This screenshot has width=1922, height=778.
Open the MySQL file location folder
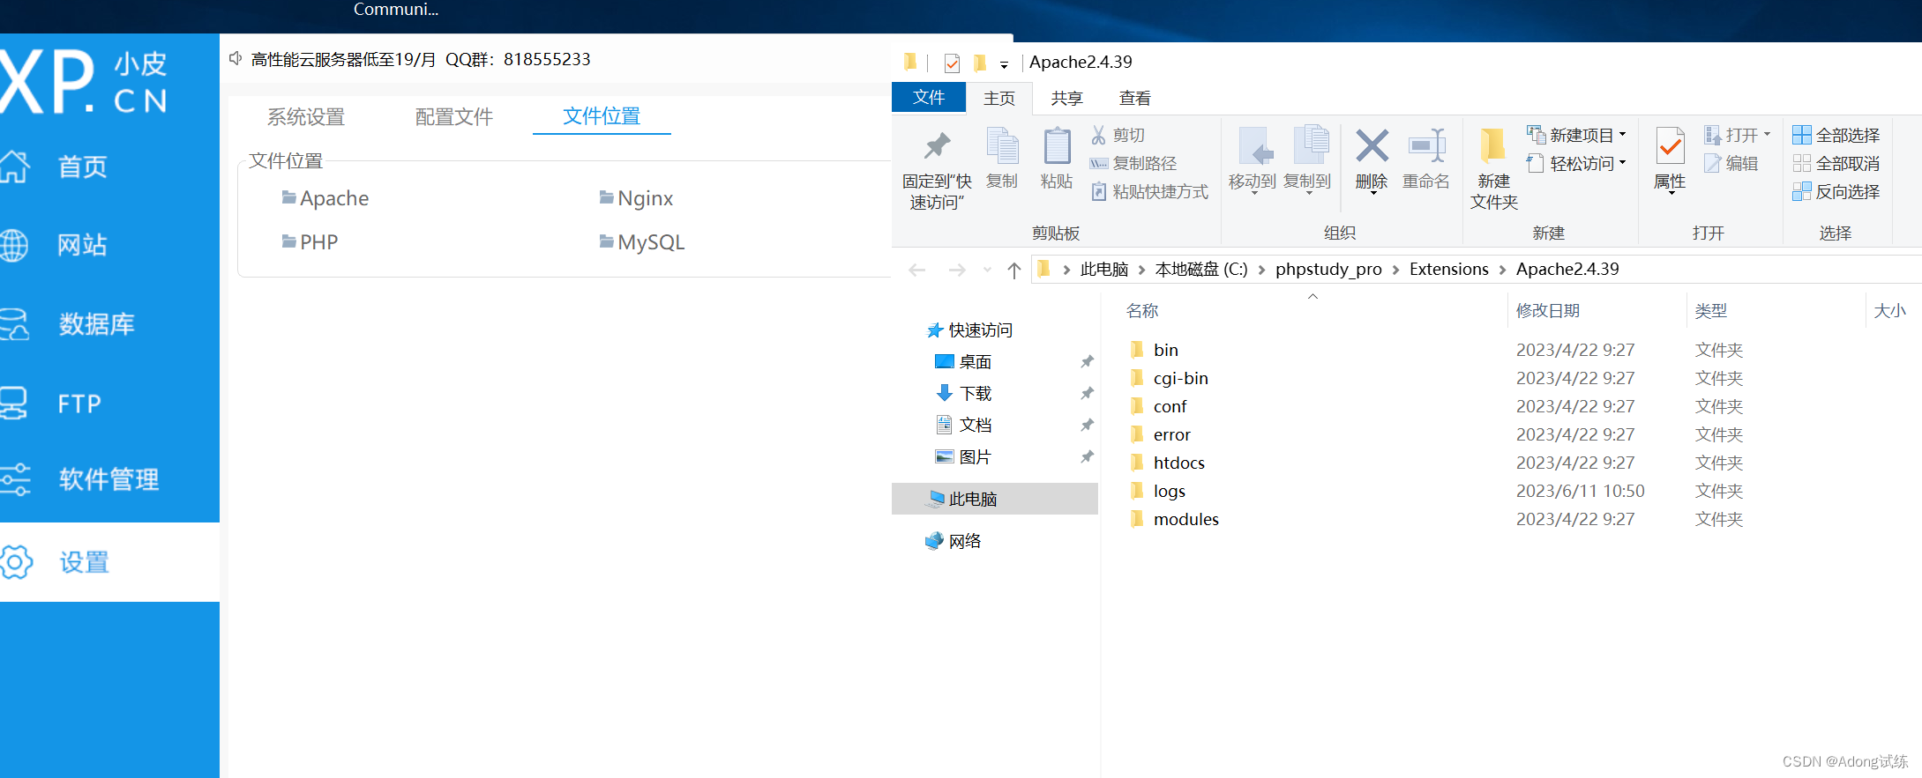click(642, 242)
